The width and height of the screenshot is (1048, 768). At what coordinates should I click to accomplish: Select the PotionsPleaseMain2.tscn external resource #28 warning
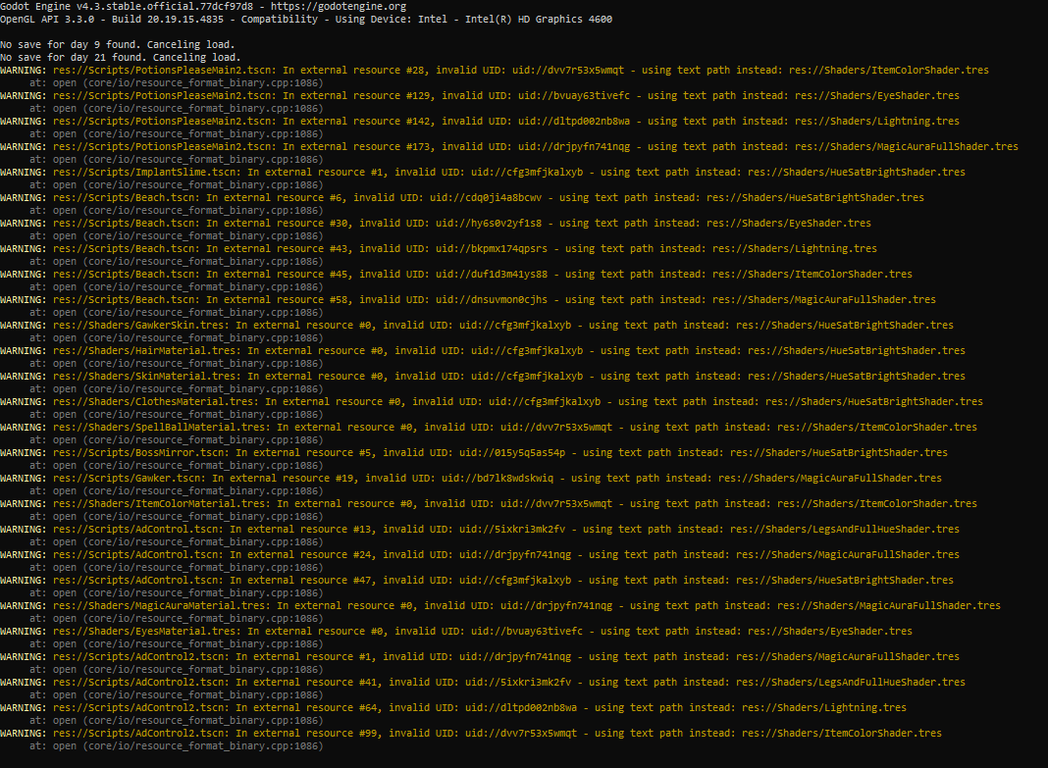[495, 70]
